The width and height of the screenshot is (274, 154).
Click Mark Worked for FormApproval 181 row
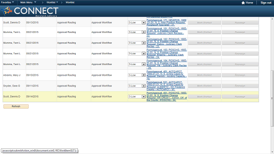204,32
